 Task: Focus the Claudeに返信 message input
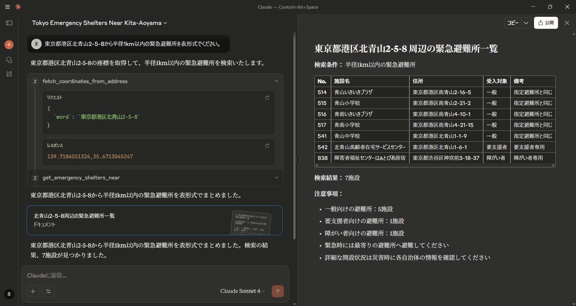pyautogui.click(x=155, y=275)
